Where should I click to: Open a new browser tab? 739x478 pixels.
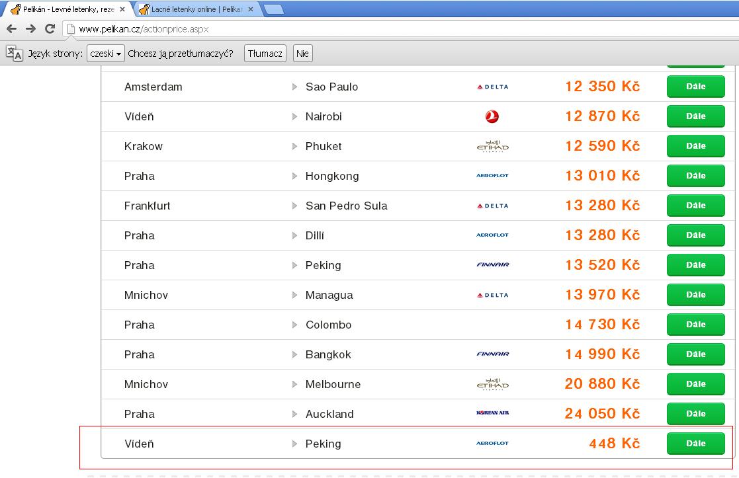pos(273,9)
